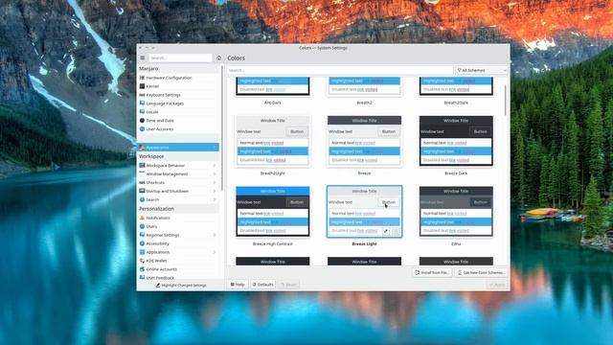Viewport: 613px width, 345px height.
Task: Expand the Applications chevron
Action: [215, 252]
